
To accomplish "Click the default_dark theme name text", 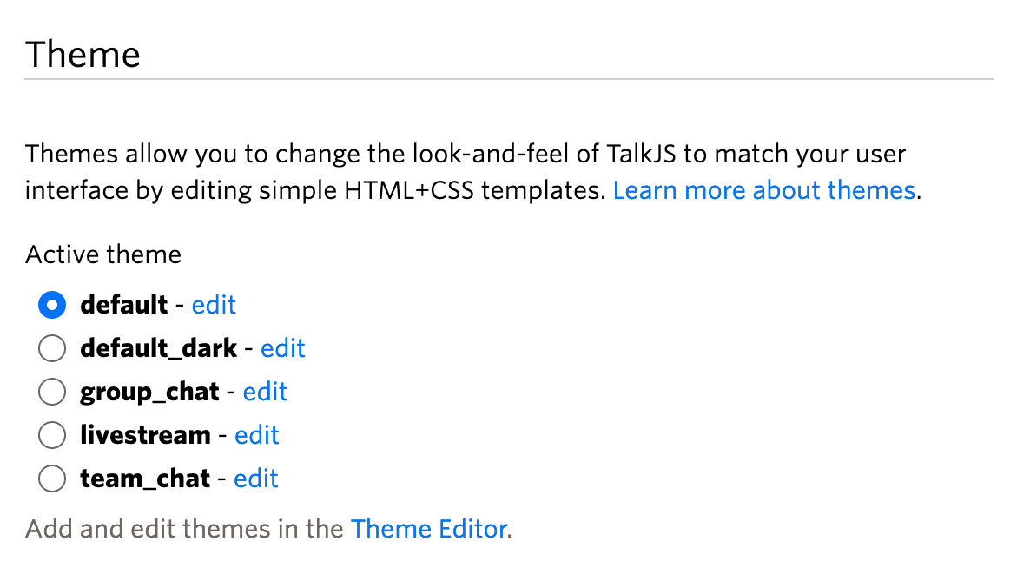I will point(158,348).
